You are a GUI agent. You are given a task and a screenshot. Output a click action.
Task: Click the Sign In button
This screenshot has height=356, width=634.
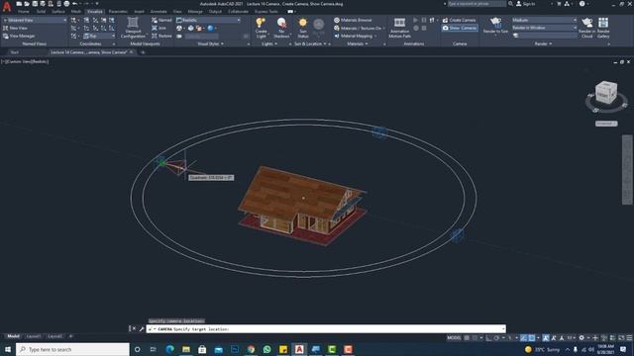[526, 4]
